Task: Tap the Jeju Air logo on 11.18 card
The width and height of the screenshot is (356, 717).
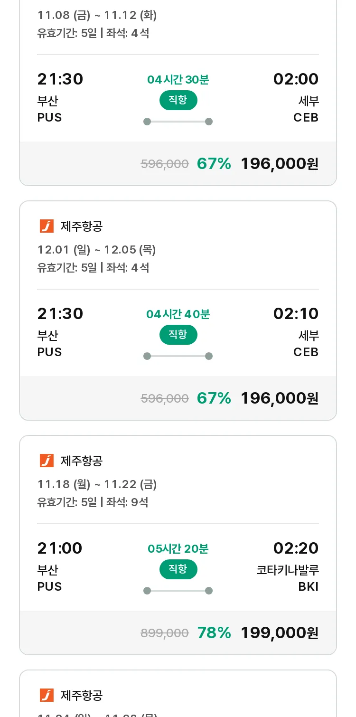Action: (47, 461)
